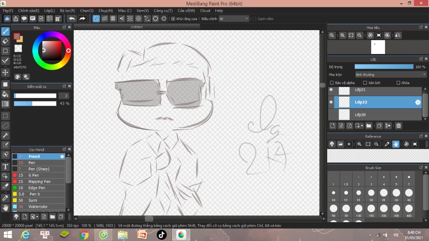The image size is (429, 241).
Task: Select the Bucket fill tool
Action: click(x=5, y=94)
